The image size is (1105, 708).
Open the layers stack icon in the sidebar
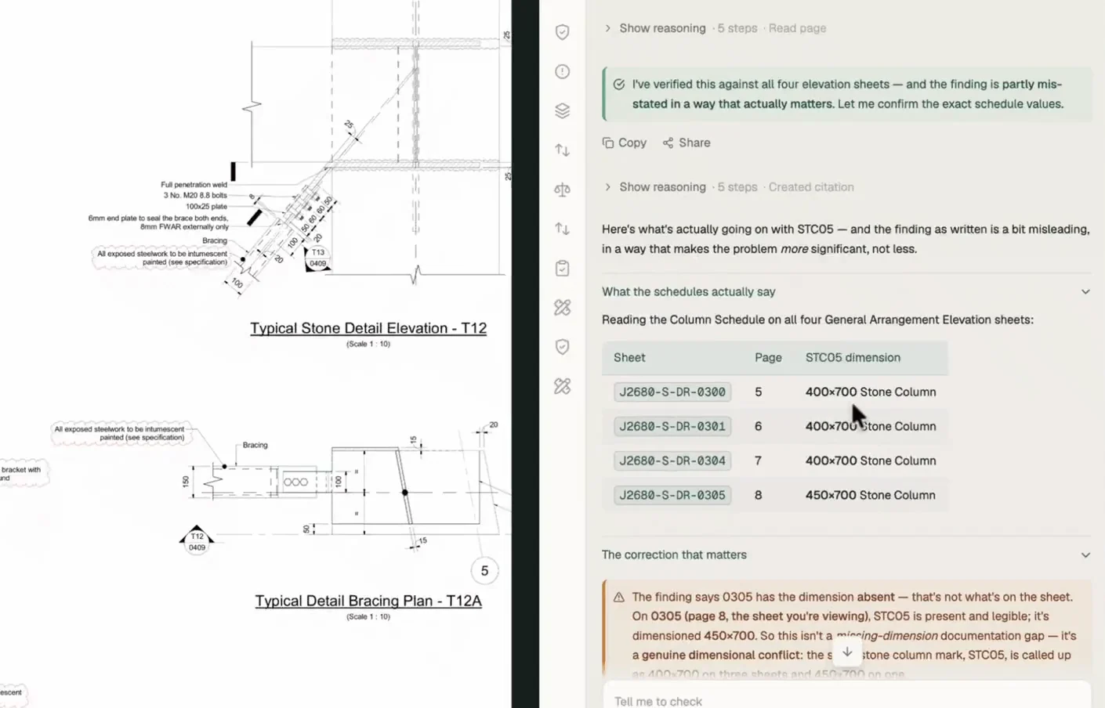[562, 110]
